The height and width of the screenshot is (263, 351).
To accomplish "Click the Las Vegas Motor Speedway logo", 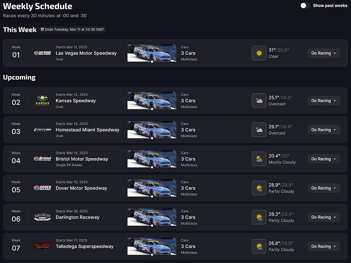I will 42,53.
